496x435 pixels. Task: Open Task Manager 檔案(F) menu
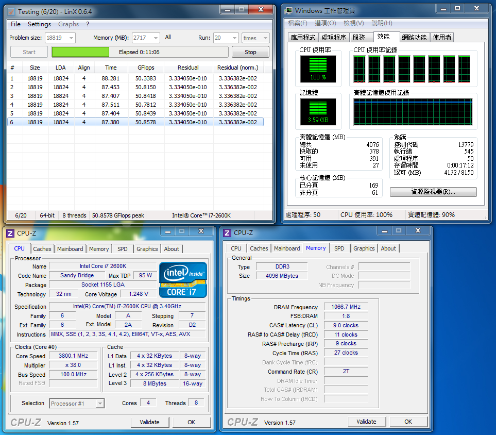pyautogui.click(x=298, y=23)
